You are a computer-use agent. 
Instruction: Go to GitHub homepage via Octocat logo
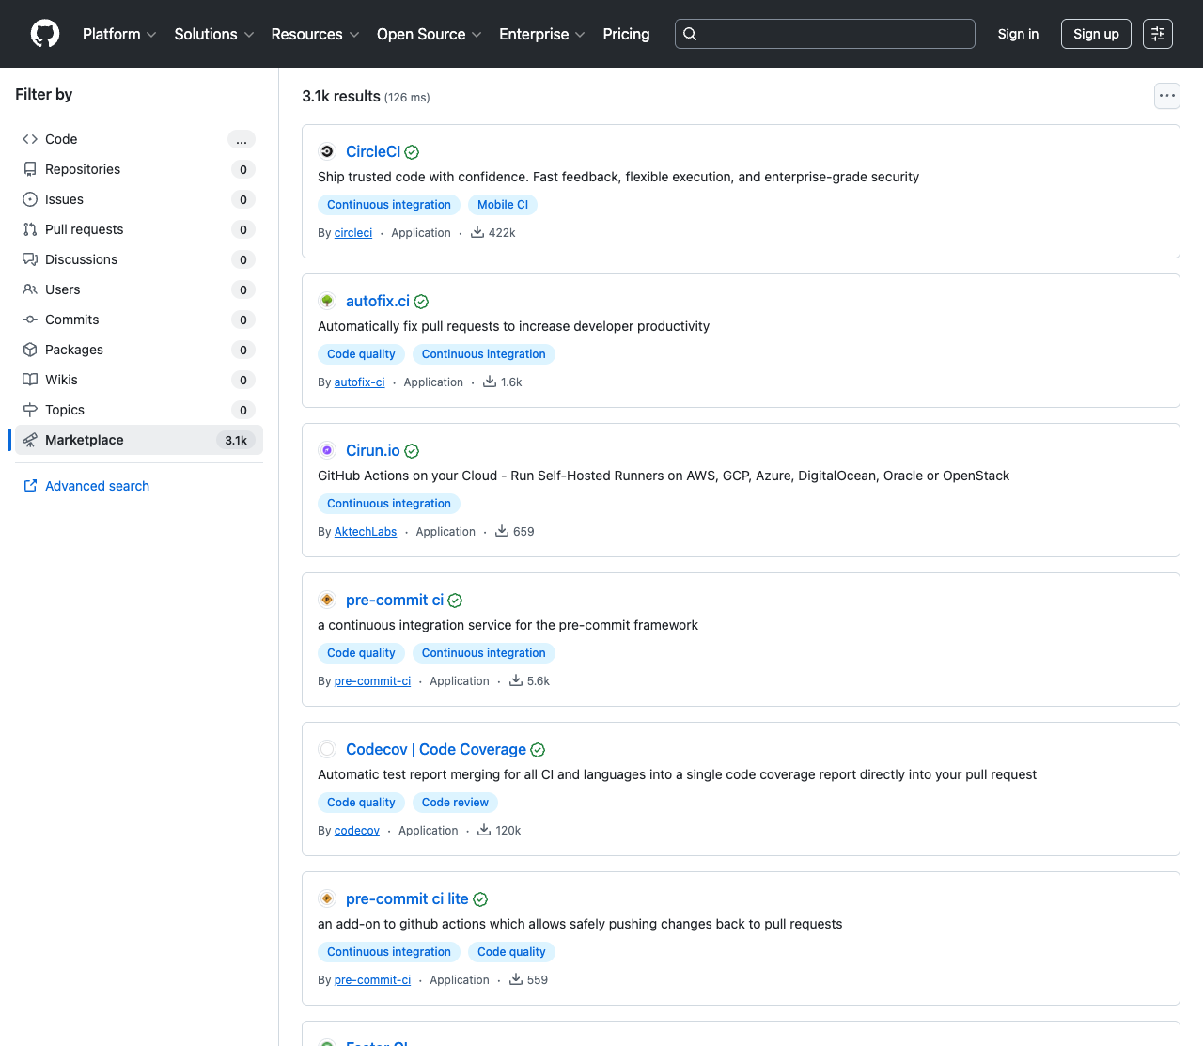tap(45, 34)
